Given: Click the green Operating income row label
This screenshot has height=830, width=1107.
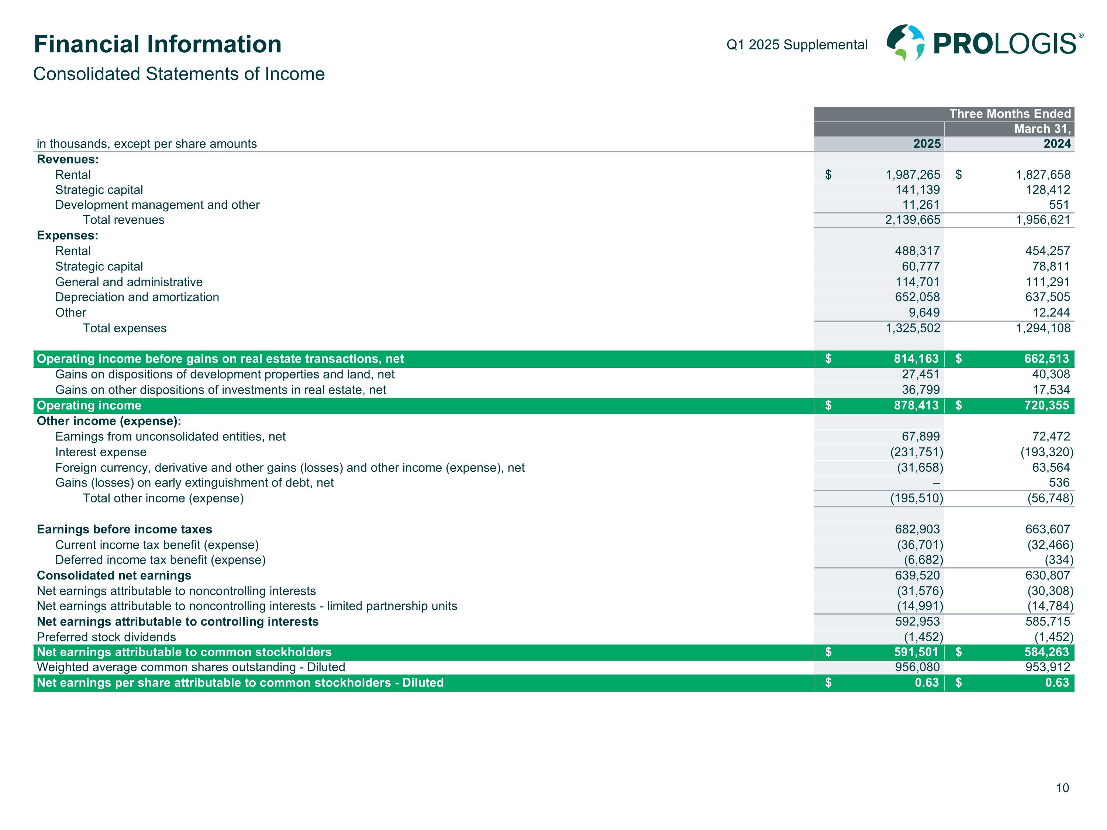Looking at the screenshot, I should tap(89, 405).
